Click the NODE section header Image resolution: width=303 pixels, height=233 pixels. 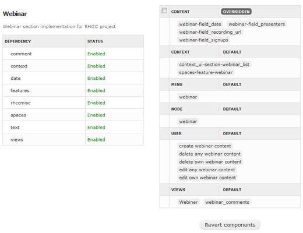[x=177, y=109]
